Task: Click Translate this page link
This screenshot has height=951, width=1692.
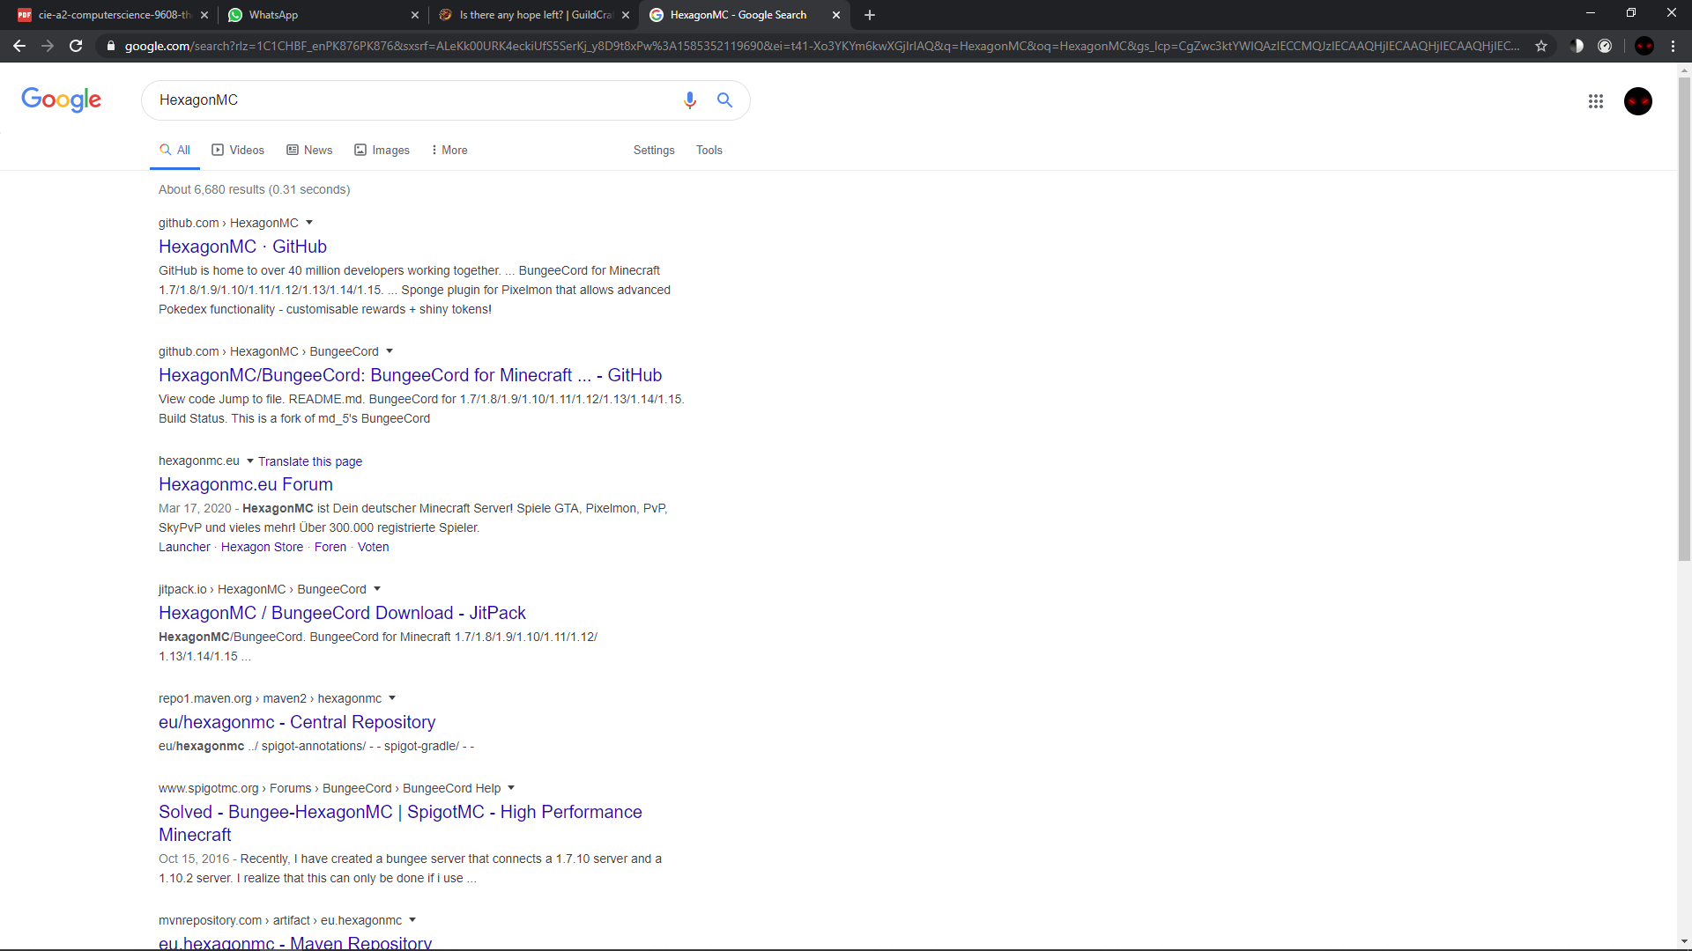Action: (x=310, y=461)
